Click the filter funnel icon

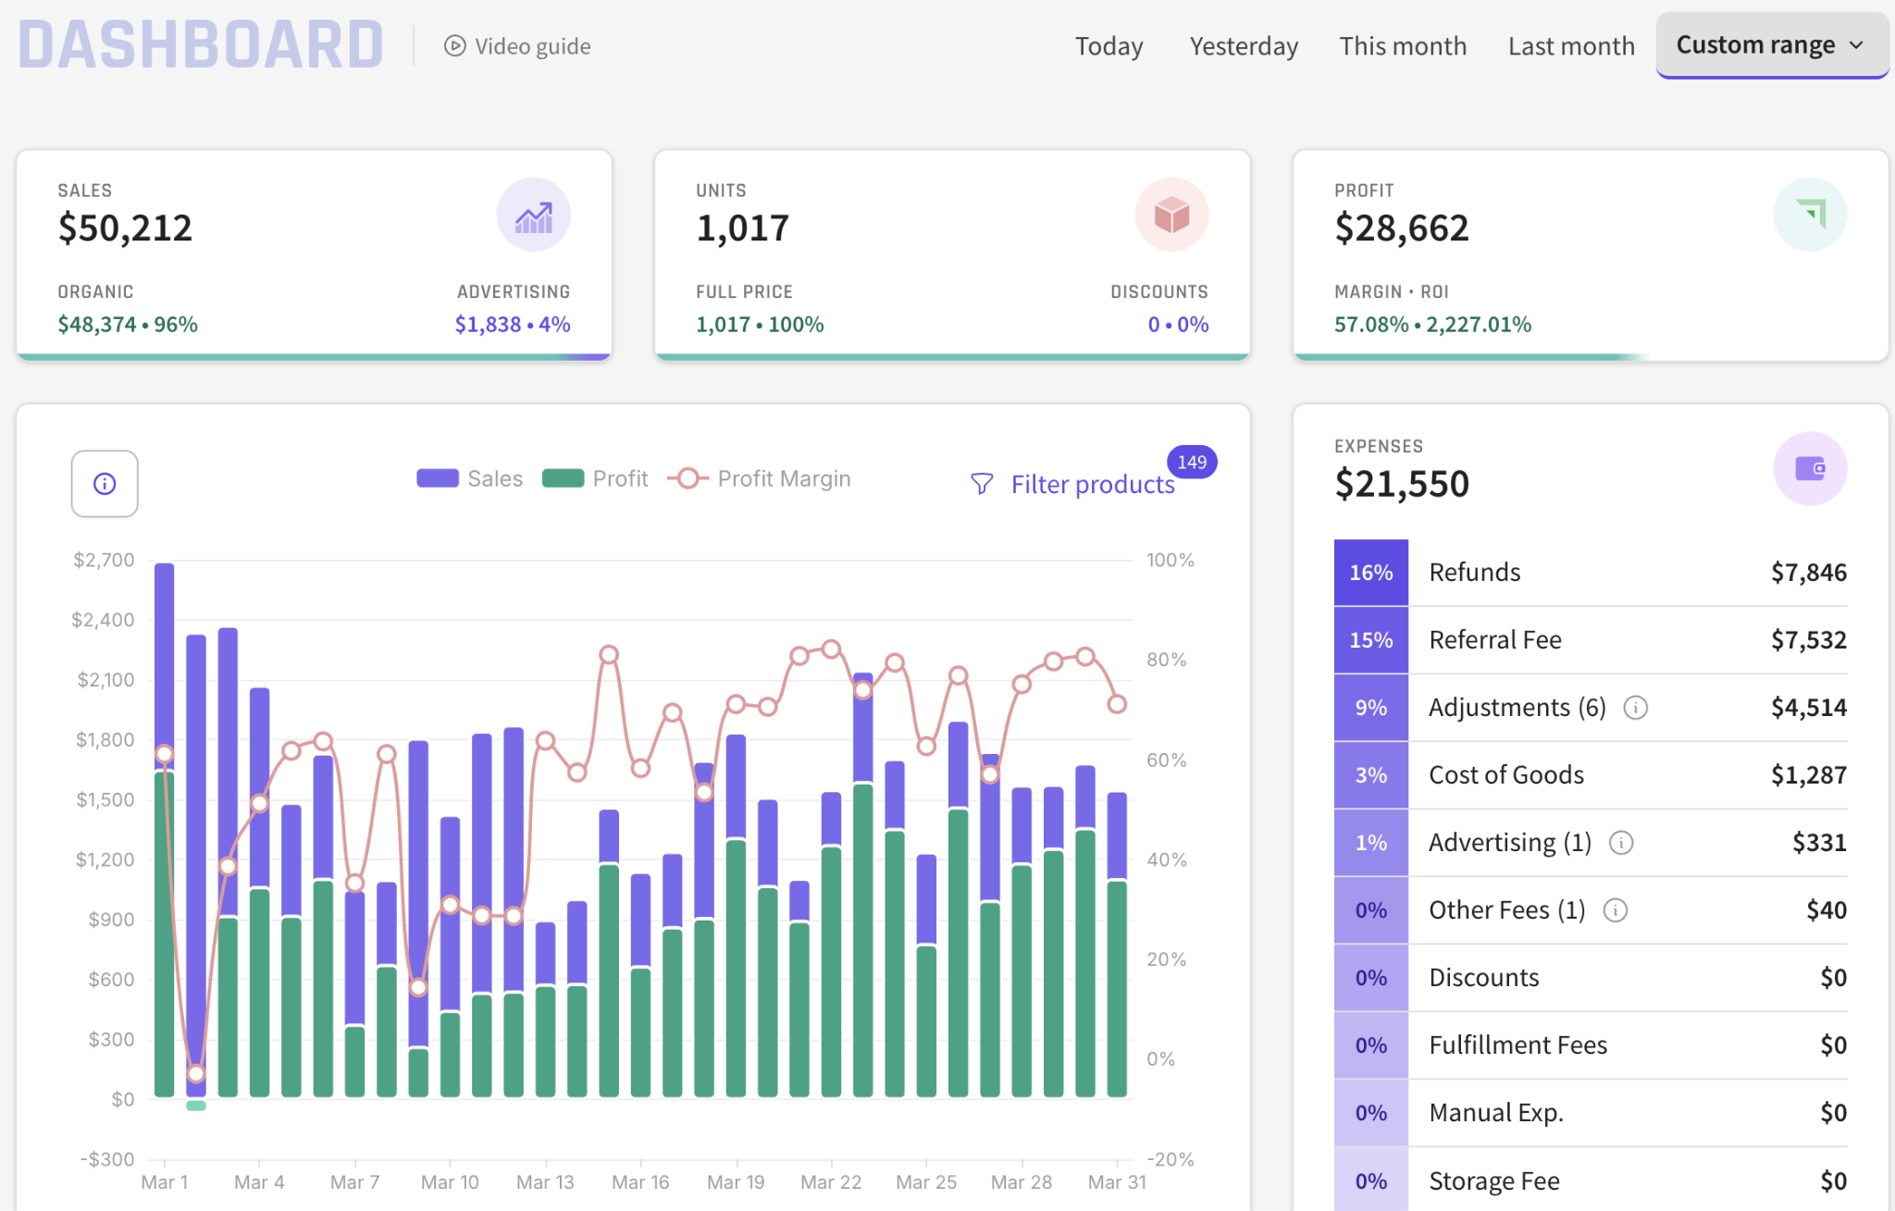pos(982,484)
